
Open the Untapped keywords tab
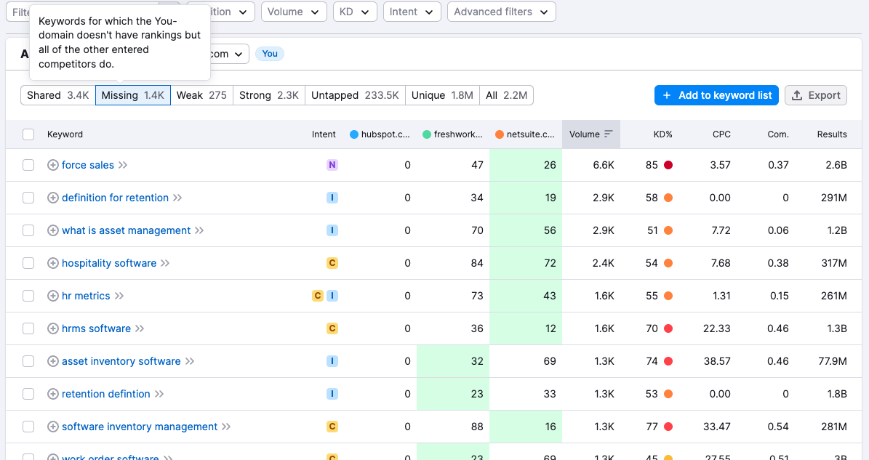pyautogui.click(x=355, y=95)
